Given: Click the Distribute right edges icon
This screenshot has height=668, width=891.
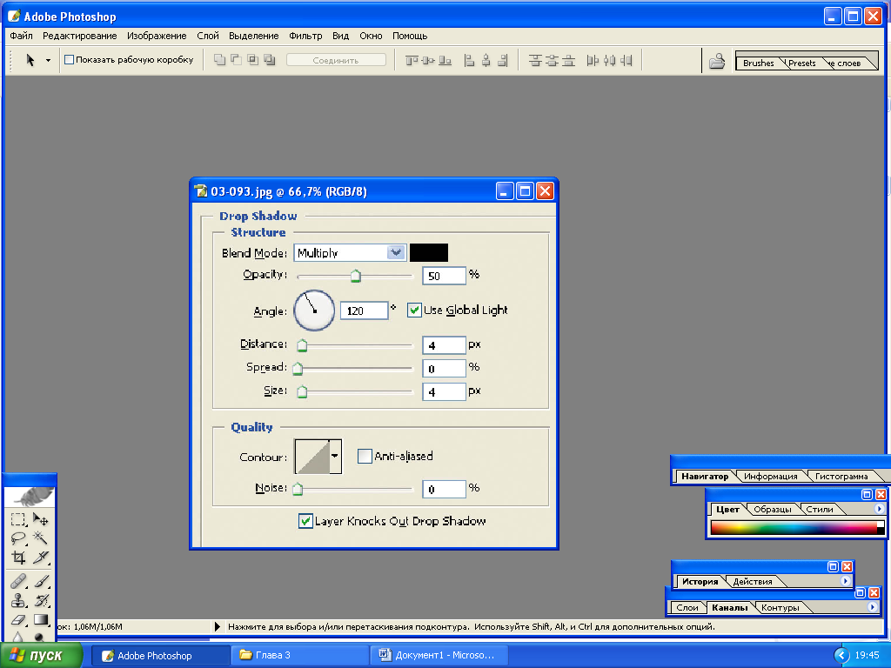Looking at the screenshot, I should pos(626,60).
